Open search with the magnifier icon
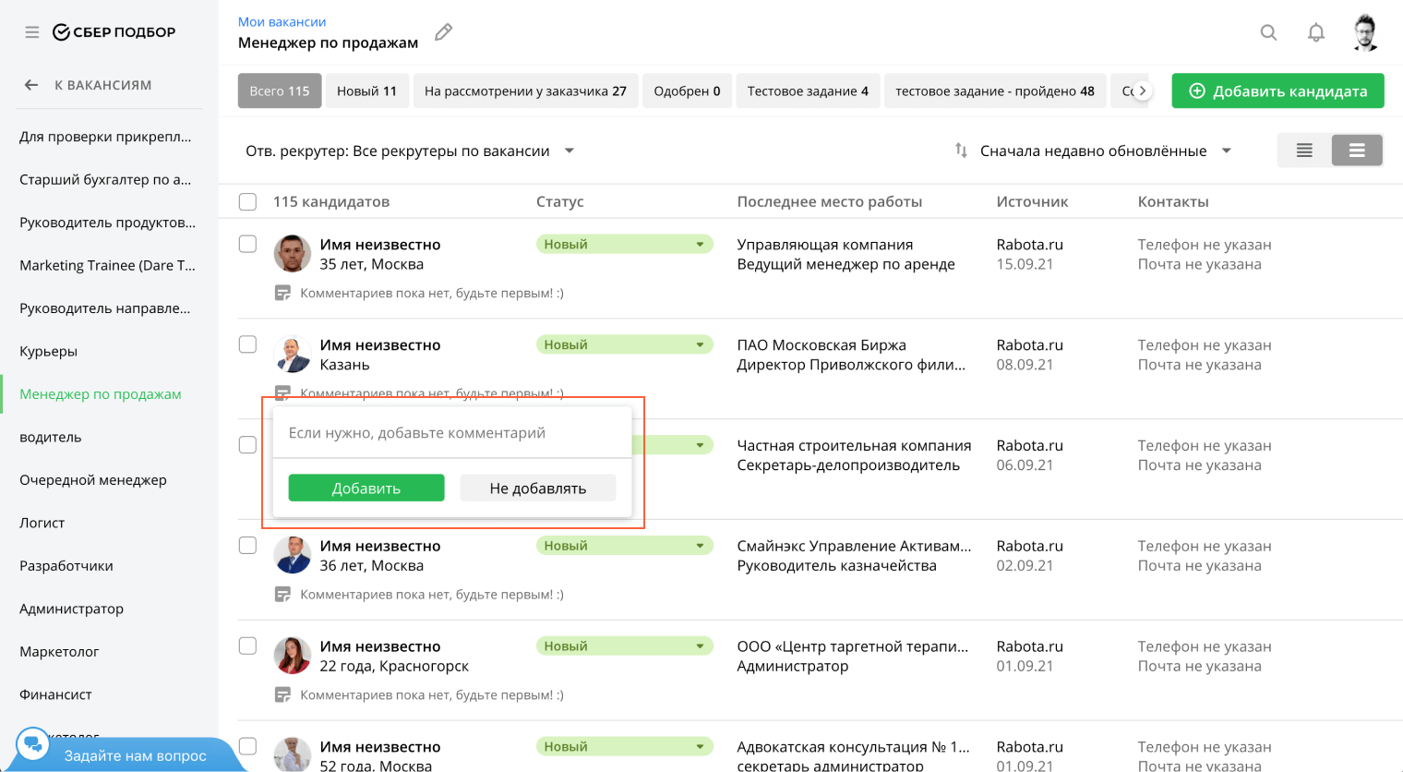The height and width of the screenshot is (772, 1403). (x=1268, y=32)
